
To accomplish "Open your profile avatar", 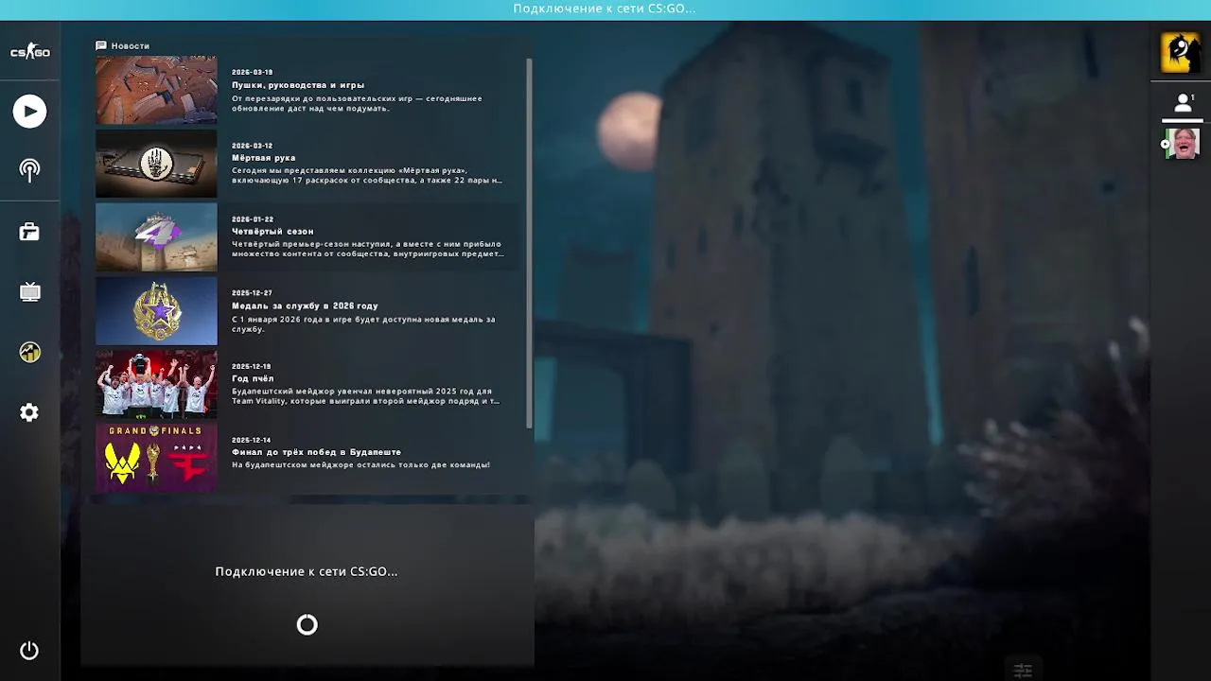I will (x=1181, y=53).
